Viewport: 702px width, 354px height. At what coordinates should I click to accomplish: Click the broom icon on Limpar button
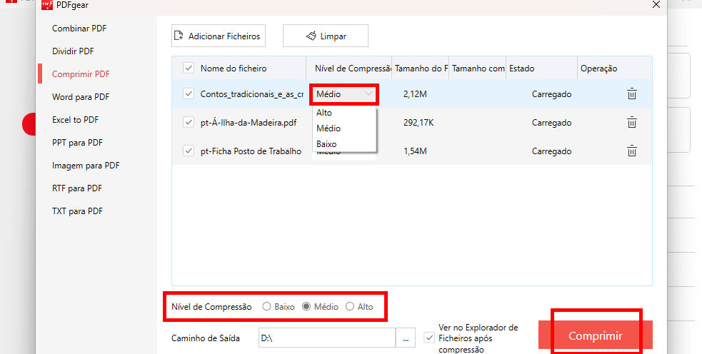pos(311,36)
